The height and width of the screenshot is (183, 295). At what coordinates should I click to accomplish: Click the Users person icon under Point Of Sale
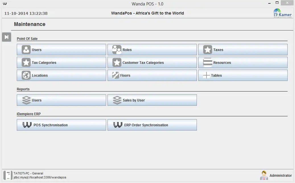[x=26, y=50]
